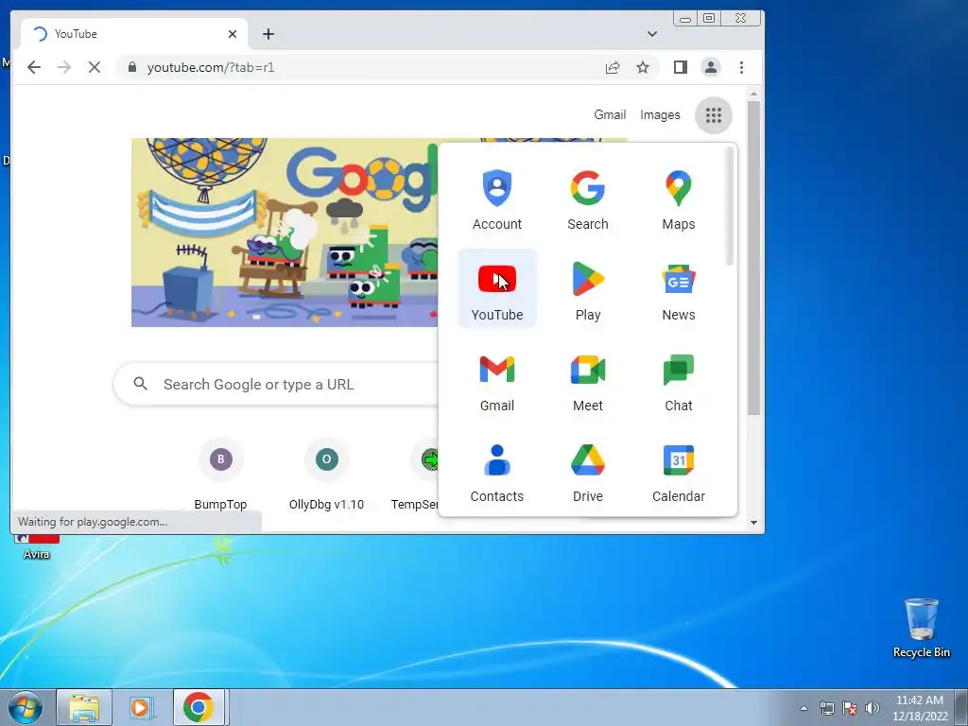Open the Recycle Bin desktop icon
The height and width of the screenshot is (726, 968).
pos(921,628)
